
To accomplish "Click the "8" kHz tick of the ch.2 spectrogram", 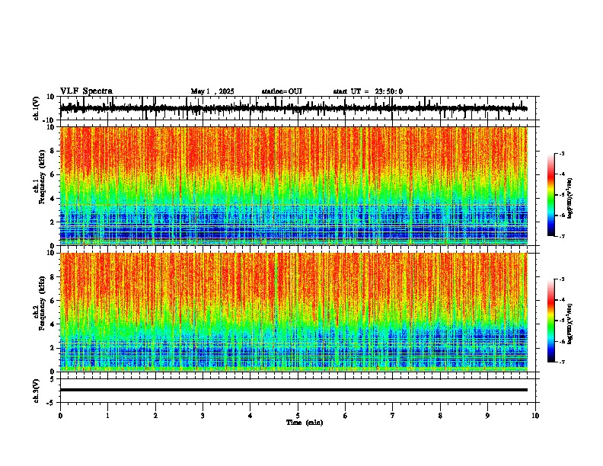I will click(53, 277).
